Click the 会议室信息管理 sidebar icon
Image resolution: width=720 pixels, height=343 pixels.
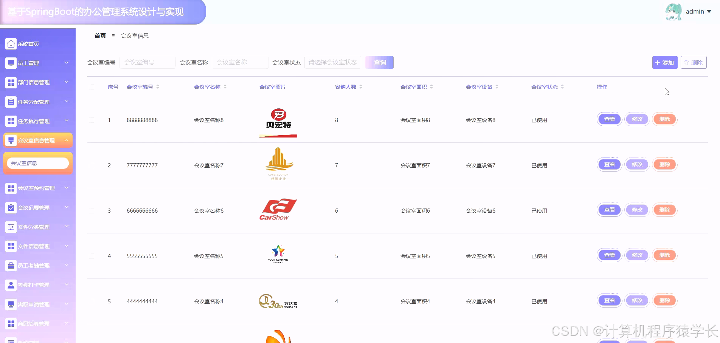11,141
